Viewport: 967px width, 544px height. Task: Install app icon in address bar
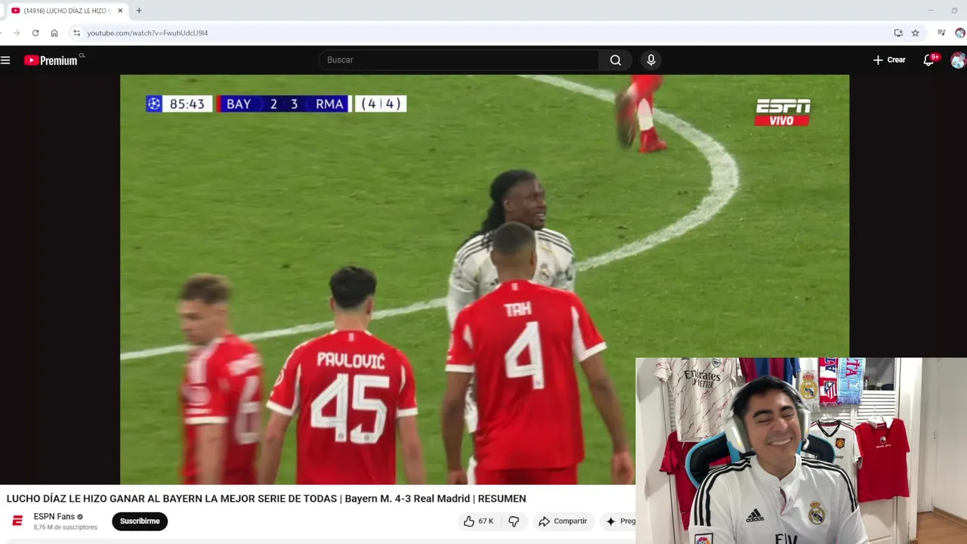pos(898,32)
